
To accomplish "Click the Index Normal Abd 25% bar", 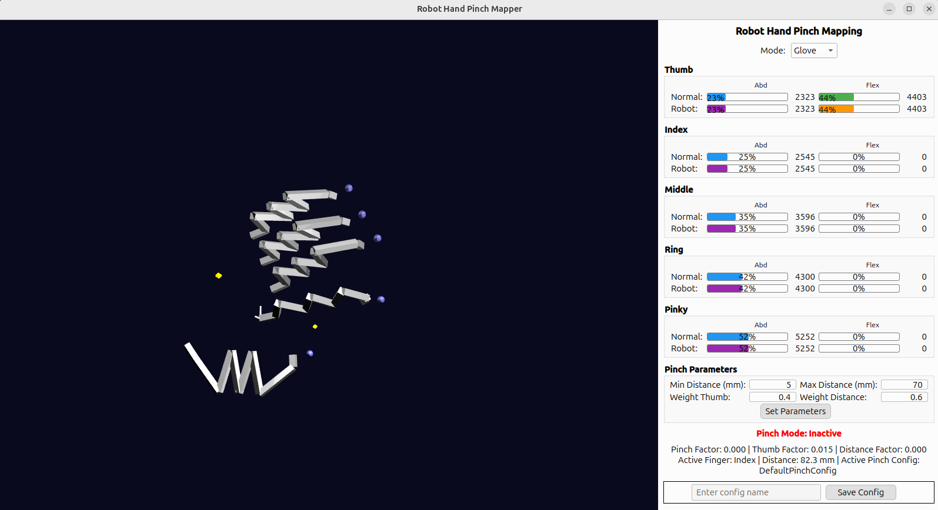I will point(747,157).
